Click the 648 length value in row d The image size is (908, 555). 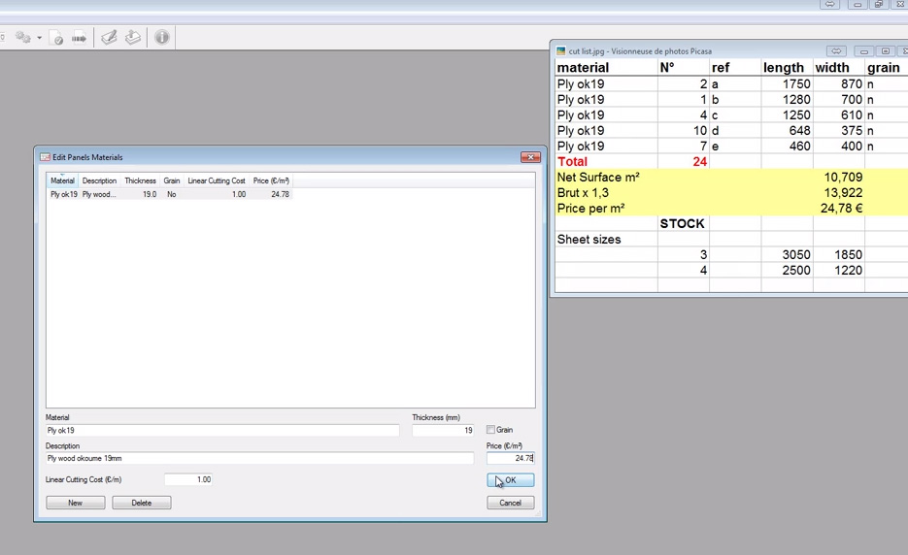pyautogui.click(x=799, y=131)
